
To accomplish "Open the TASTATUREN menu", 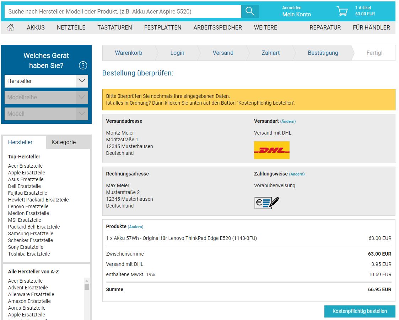I will pyautogui.click(x=115, y=27).
